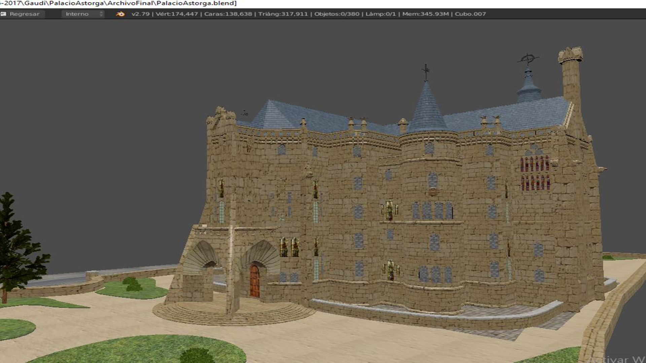646x363 pixels.
Task: Open the Interno render engine dropdown
Action: 83,14
